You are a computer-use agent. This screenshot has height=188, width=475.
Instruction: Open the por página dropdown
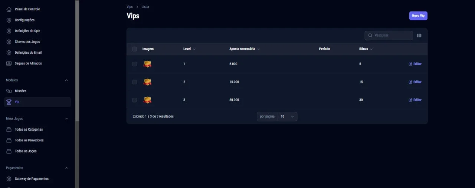coord(287,117)
